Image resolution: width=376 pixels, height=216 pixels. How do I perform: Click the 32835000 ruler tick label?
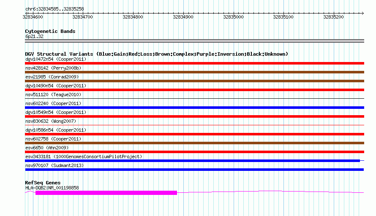click(x=233, y=17)
